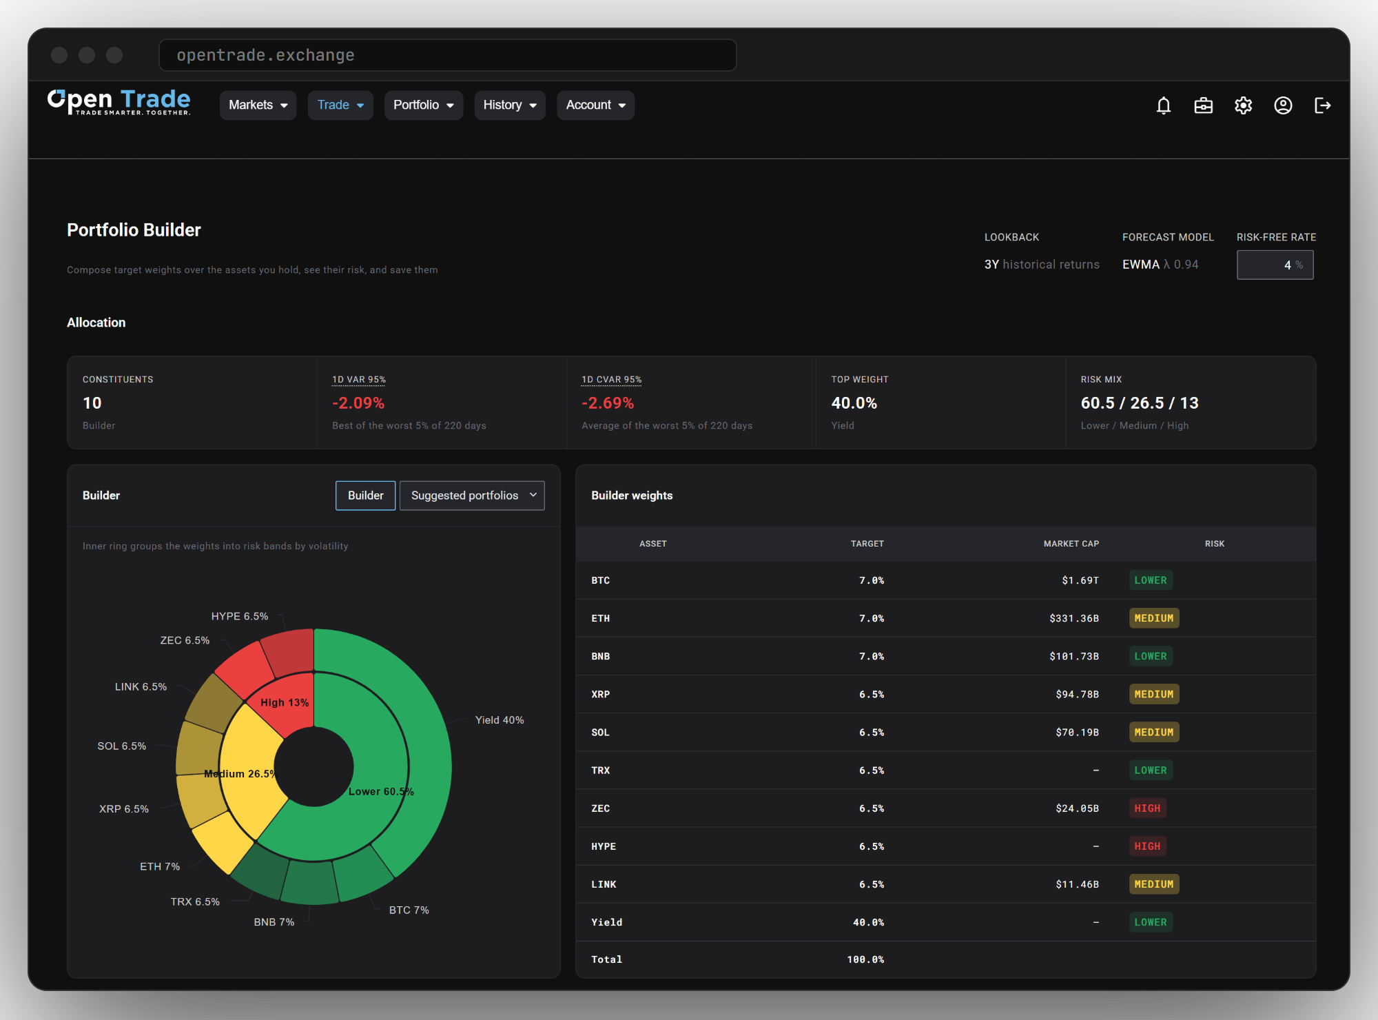
Task: Click ZEC's HIGH risk badge
Action: click(x=1147, y=808)
